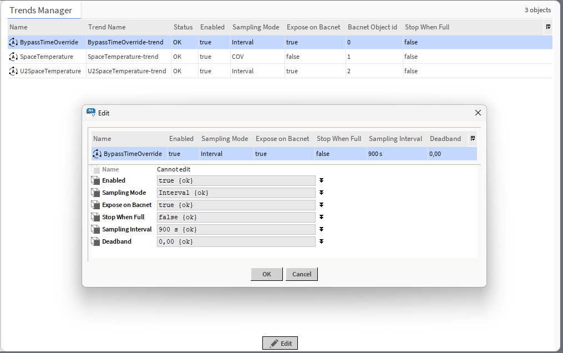
Task: Click the Deadband property icon
Action: (95, 241)
